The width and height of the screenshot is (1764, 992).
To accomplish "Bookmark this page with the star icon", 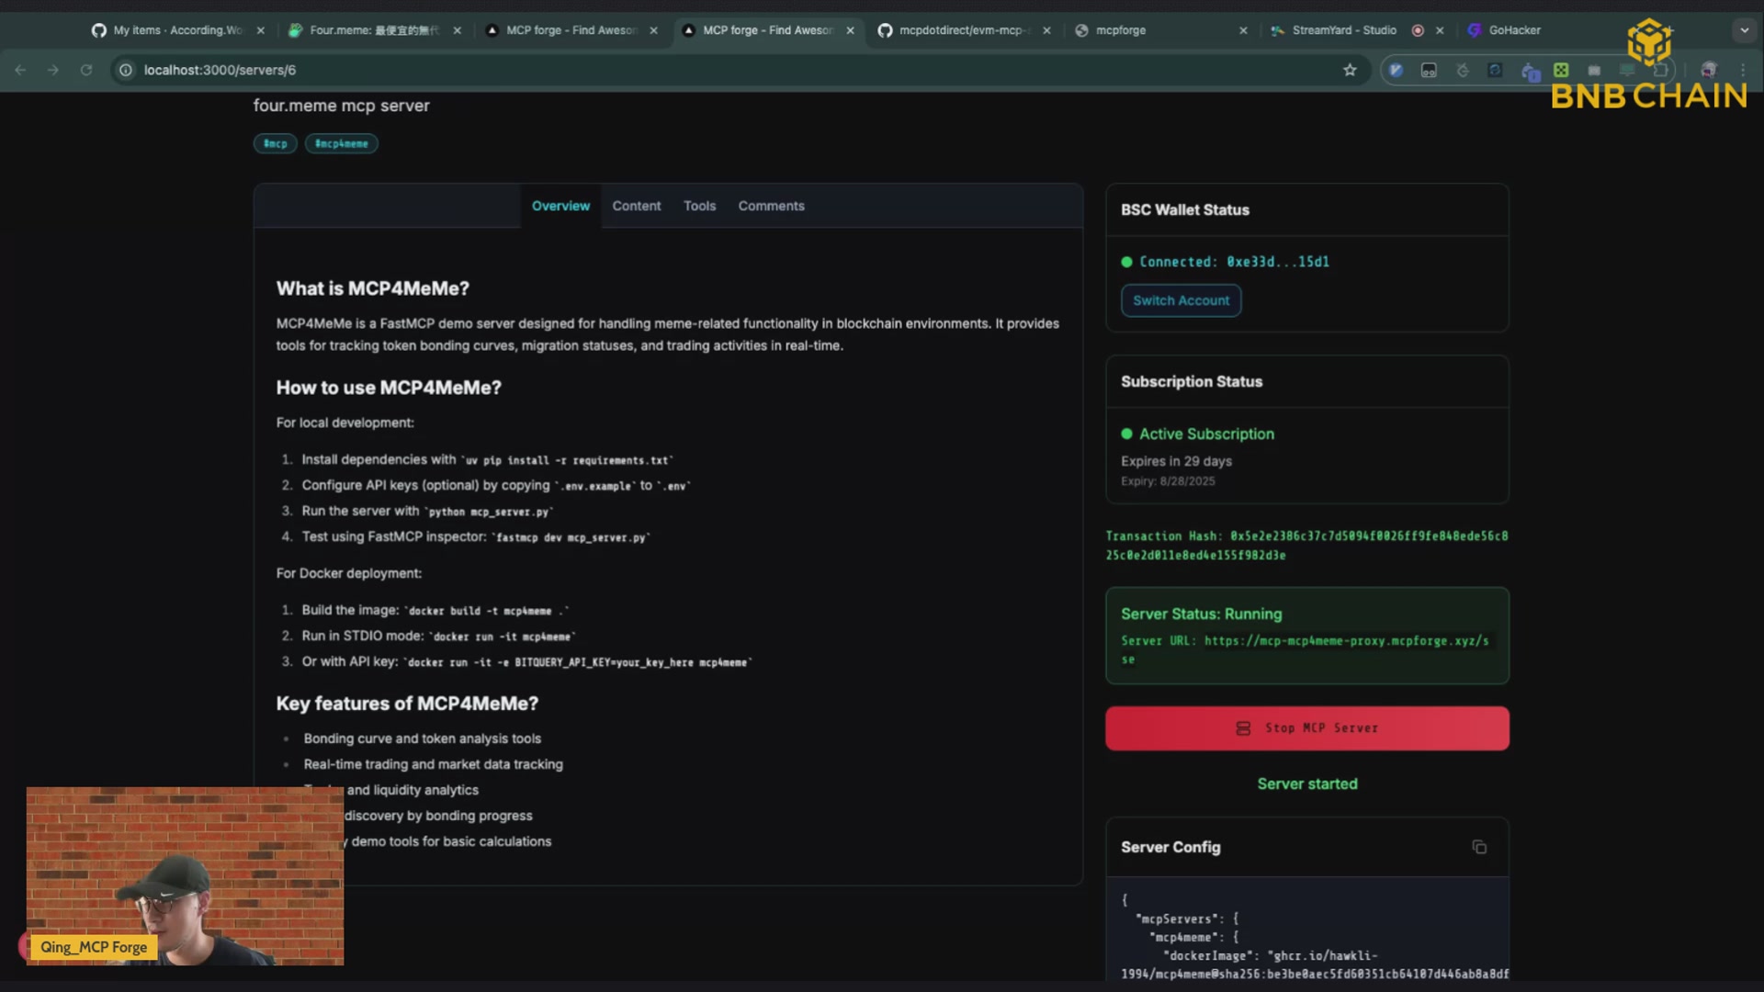I will [x=1350, y=70].
